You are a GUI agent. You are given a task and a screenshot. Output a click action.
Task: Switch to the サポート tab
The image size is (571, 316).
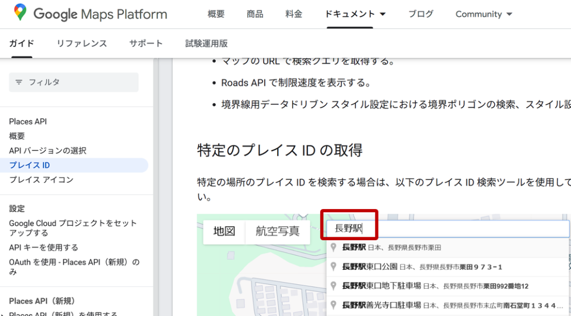click(x=146, y=43)
